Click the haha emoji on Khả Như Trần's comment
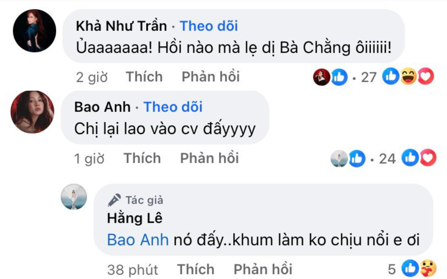Viewport: 447px width, 279px height. [x=408, y=77]
